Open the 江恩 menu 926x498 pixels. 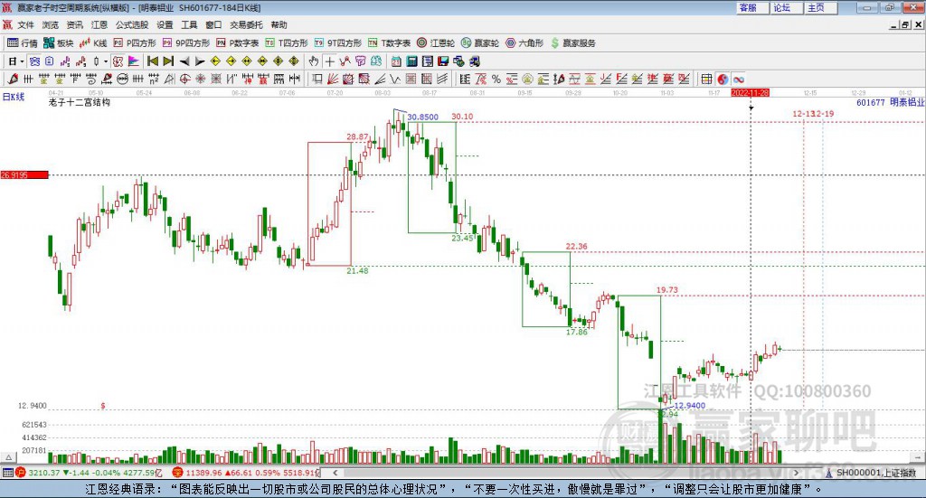click(x=99, y=24)
